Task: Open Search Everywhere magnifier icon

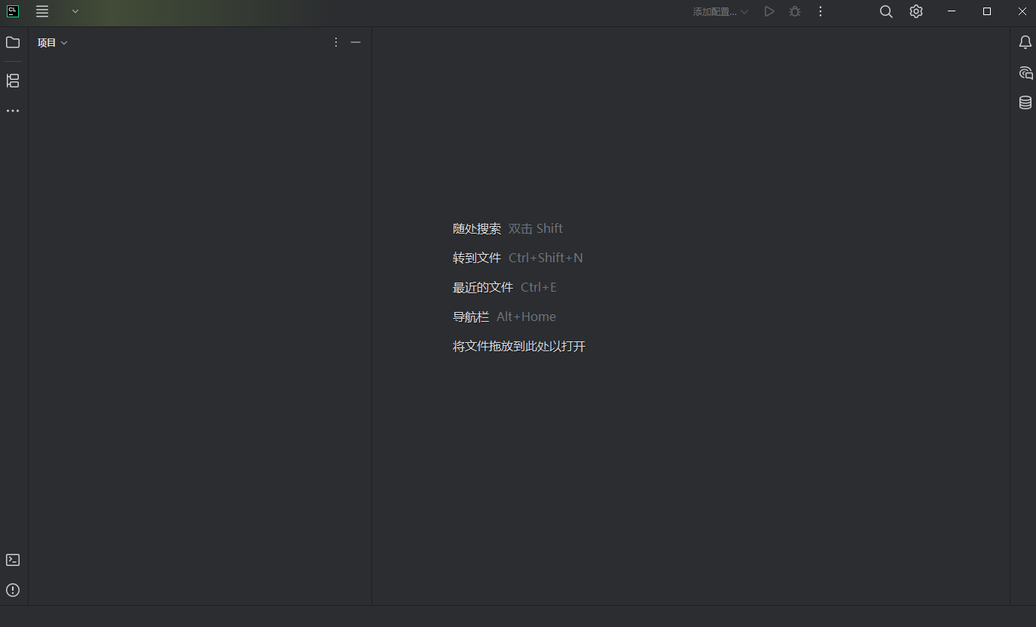Action: pyautogui.click(x=886, y=11)
